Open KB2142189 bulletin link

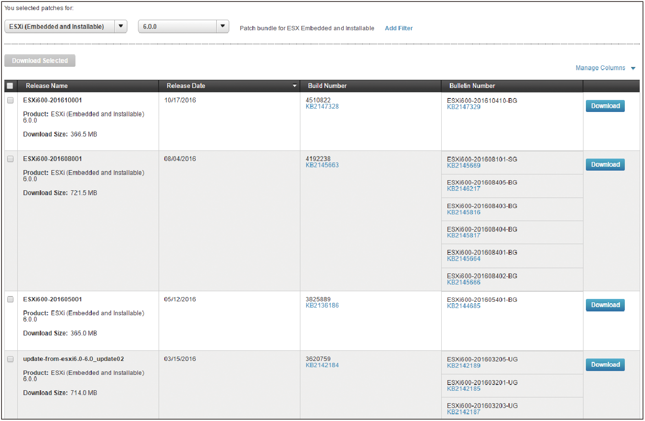464,365
